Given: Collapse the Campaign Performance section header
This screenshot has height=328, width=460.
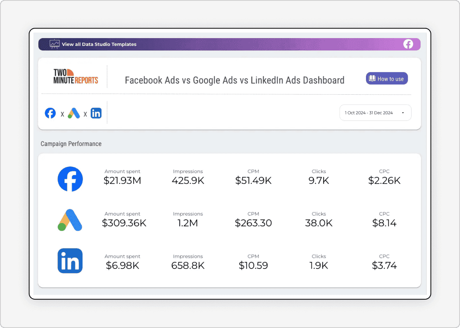Looking at the screenshot, I should click(x=71, y=144).
